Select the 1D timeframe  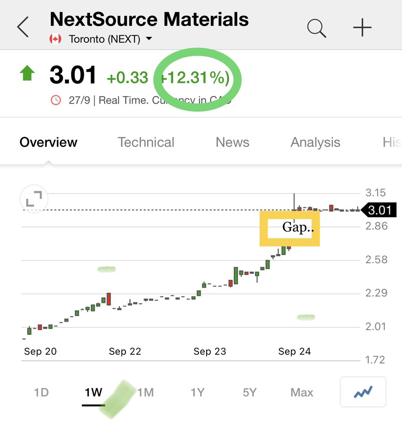pyautogui.click(x=41, y=392)
